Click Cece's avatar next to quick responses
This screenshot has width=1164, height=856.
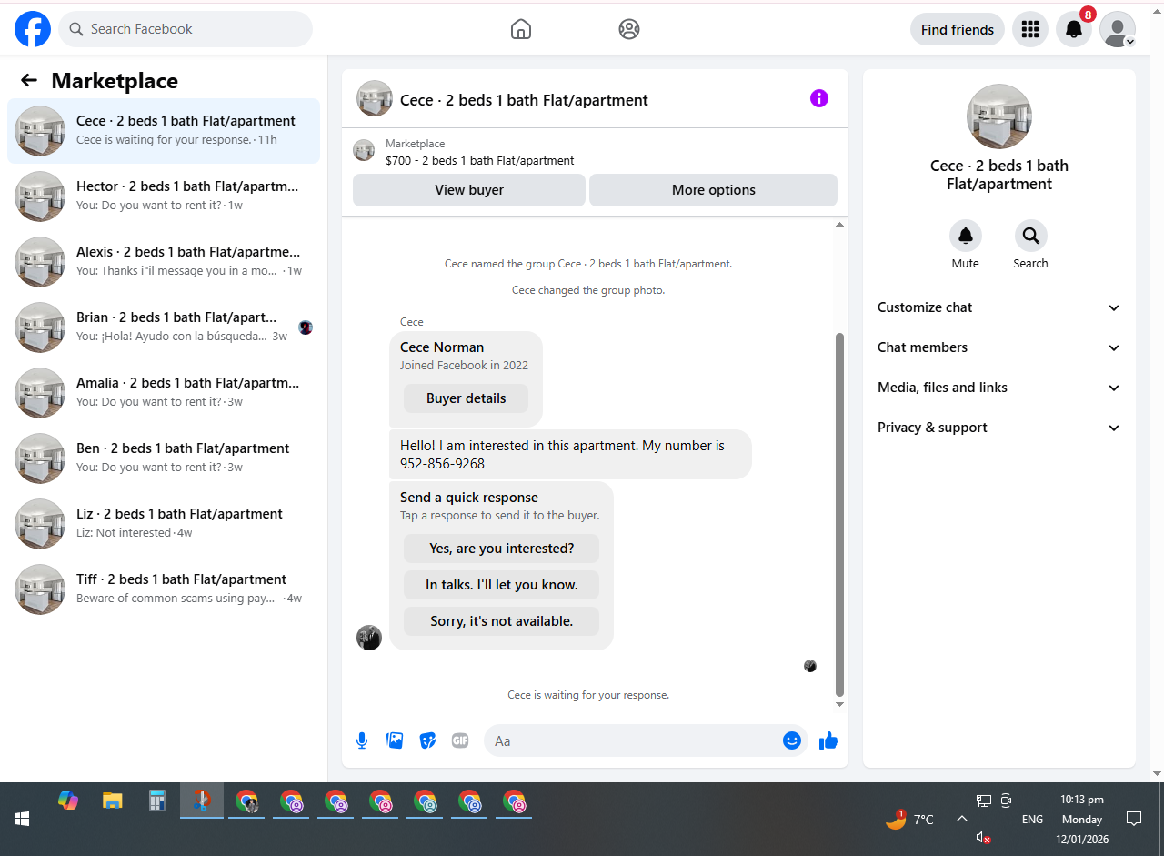coord(369,638)
